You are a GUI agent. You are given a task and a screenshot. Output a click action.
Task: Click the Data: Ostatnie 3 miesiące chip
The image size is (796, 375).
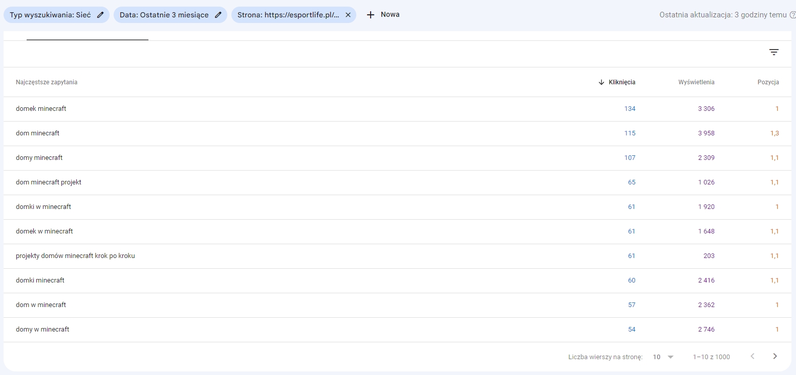tap(170, 15)
